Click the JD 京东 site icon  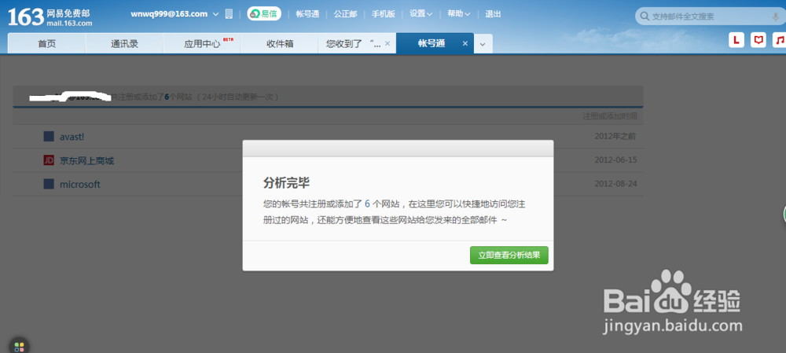click(49, 160)
